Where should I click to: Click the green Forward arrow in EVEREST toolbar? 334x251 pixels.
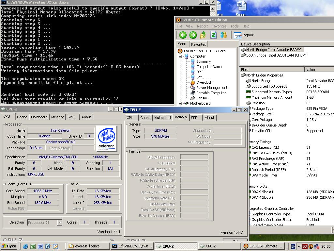pos(193,35)
